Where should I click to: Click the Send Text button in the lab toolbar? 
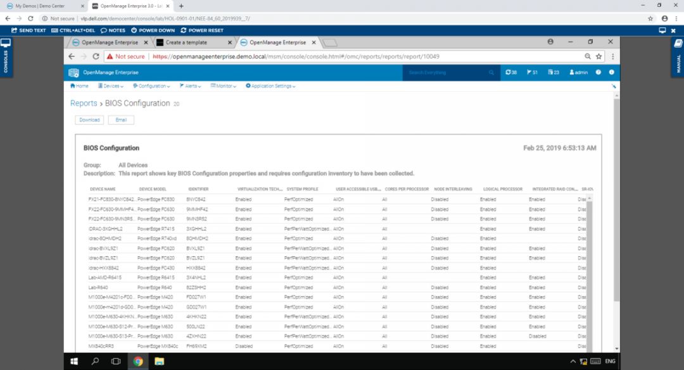tap(28, 30)
